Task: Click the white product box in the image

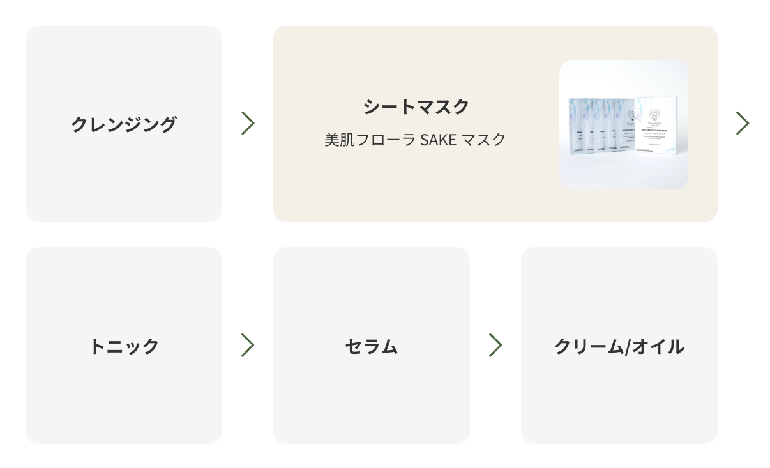Action: 656,124
